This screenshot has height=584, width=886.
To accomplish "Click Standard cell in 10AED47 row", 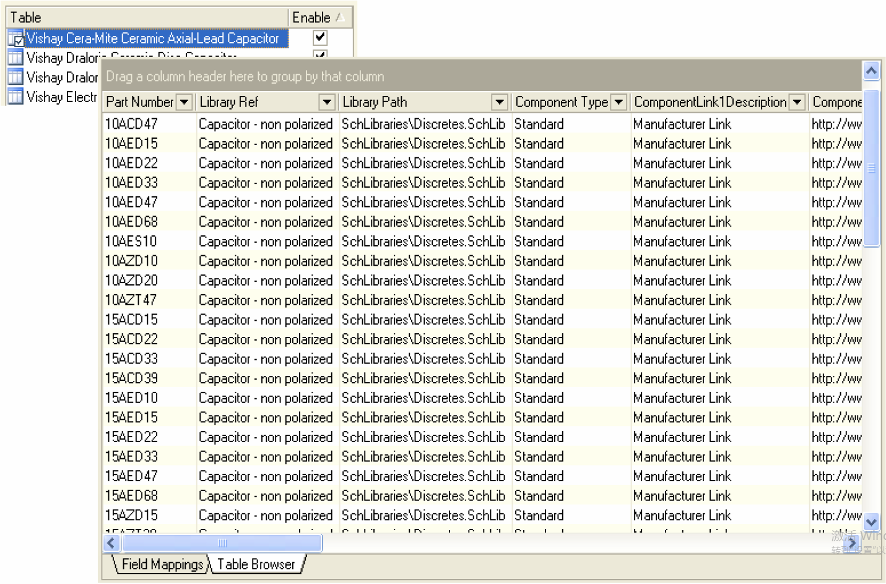I will pos(571,202).
